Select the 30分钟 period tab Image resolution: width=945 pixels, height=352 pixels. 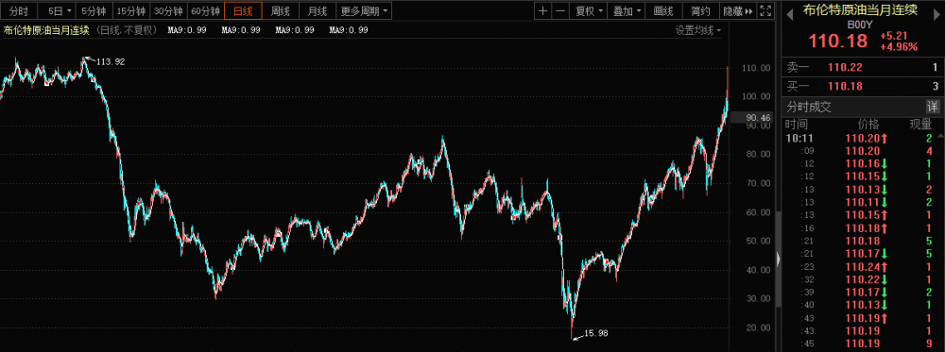pos(168,10)
